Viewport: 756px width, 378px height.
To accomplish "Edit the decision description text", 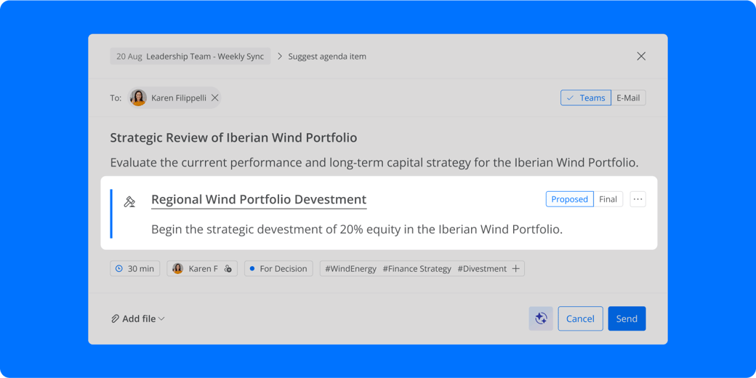I will pos(357,230).
